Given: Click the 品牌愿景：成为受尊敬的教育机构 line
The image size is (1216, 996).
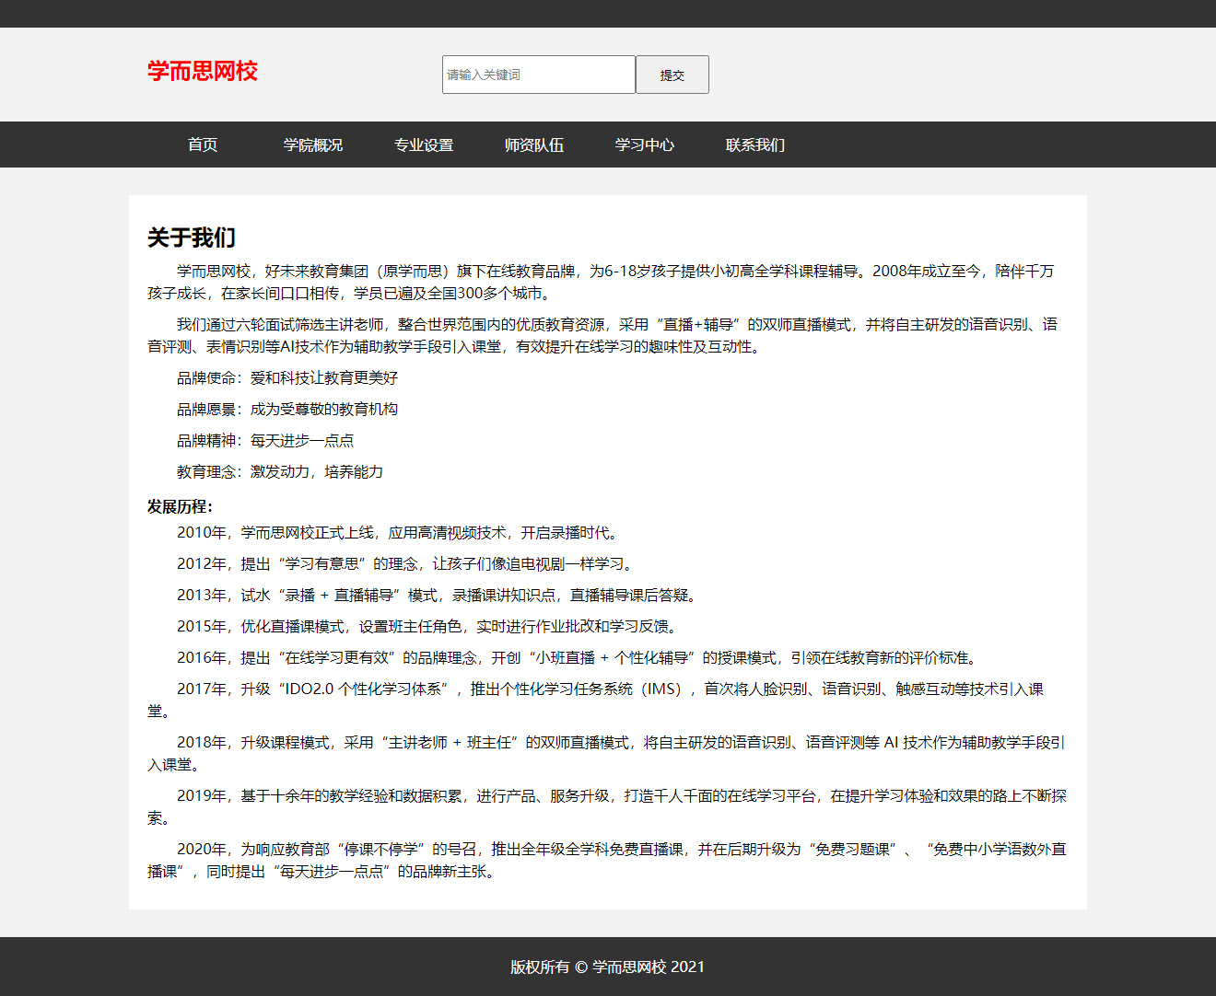Looking at the screenshot, I should click(287, 409).
